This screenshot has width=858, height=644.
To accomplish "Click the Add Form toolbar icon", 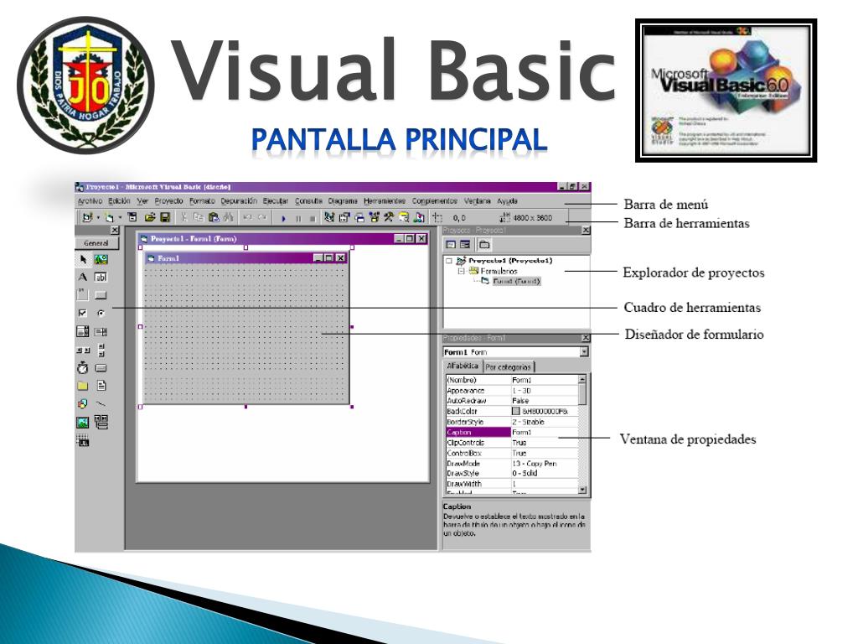I will [109, 217].
